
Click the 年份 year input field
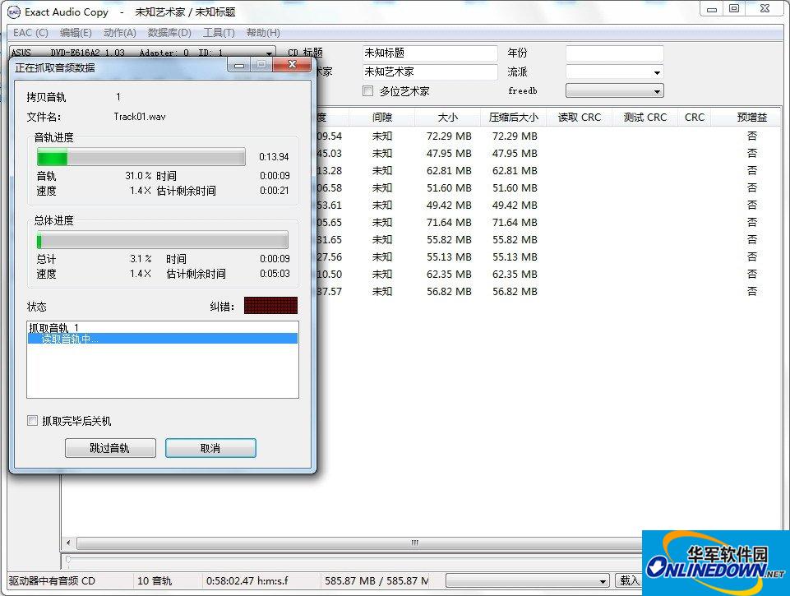pyautogui.click(x=615, y=53)
